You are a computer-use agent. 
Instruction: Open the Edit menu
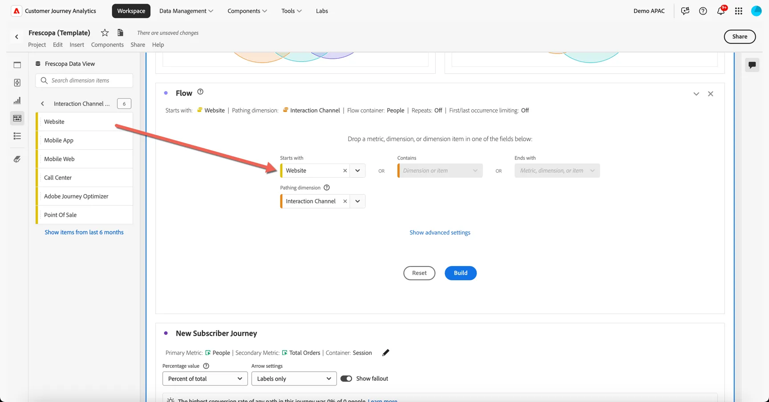coord(58,44)
